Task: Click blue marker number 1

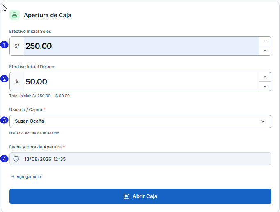Action: [4, 45]
